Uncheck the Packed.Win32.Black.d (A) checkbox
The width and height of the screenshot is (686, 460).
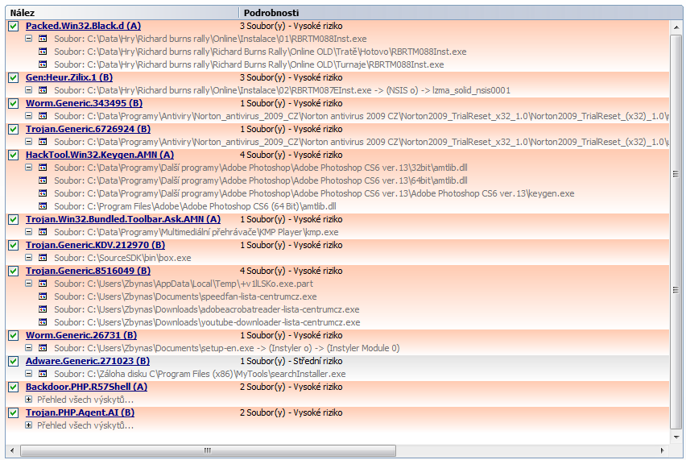tap(13, 27)
